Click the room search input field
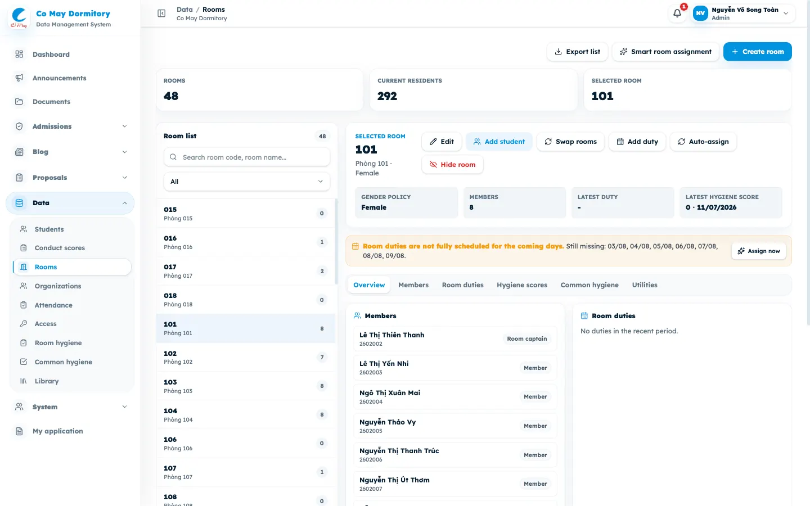 point(247,157)
